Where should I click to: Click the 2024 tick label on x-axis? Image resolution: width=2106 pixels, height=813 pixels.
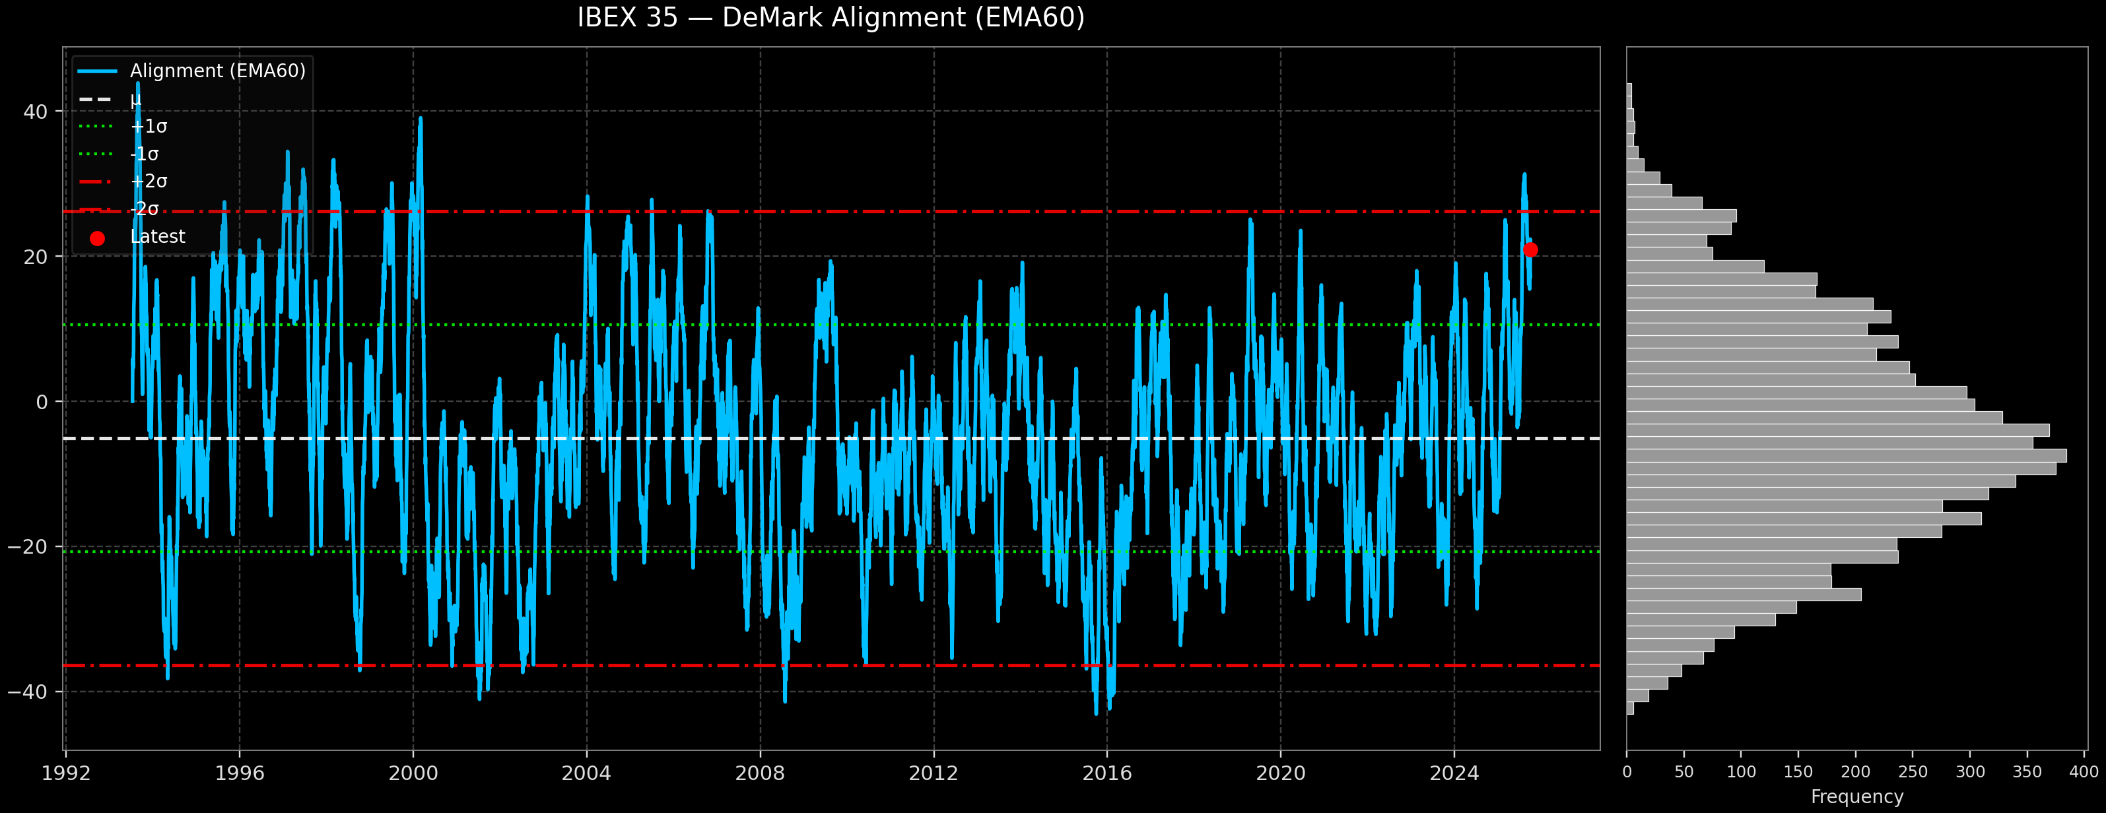[1454, 774]
